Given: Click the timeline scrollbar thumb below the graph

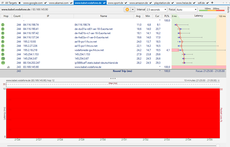Looking at the screenshot, I should pyautogui.click(x=218, y=145).
